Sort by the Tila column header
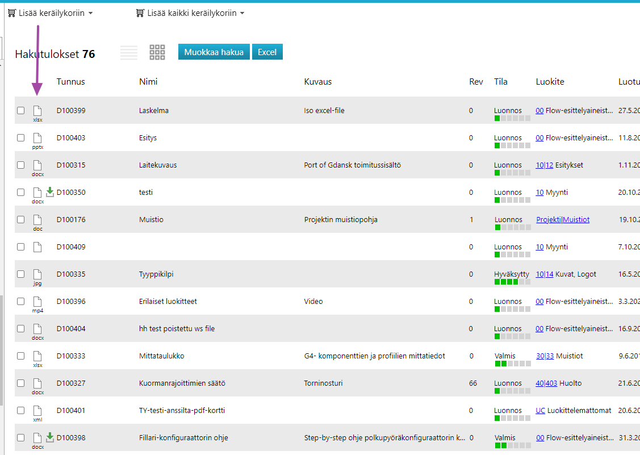Image resolution: width=640 pixels, height=455 pixels. (x=500, y=82)
